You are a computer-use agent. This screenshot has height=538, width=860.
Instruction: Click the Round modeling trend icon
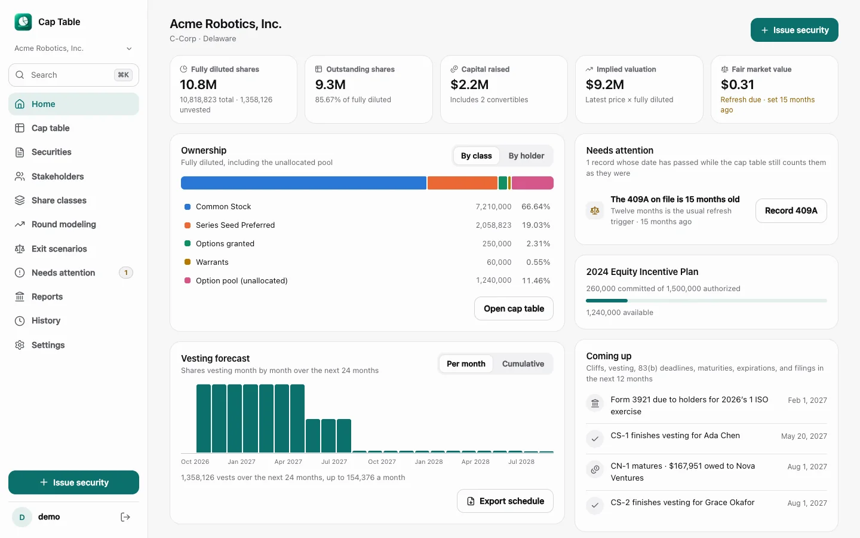coord(20,224)
